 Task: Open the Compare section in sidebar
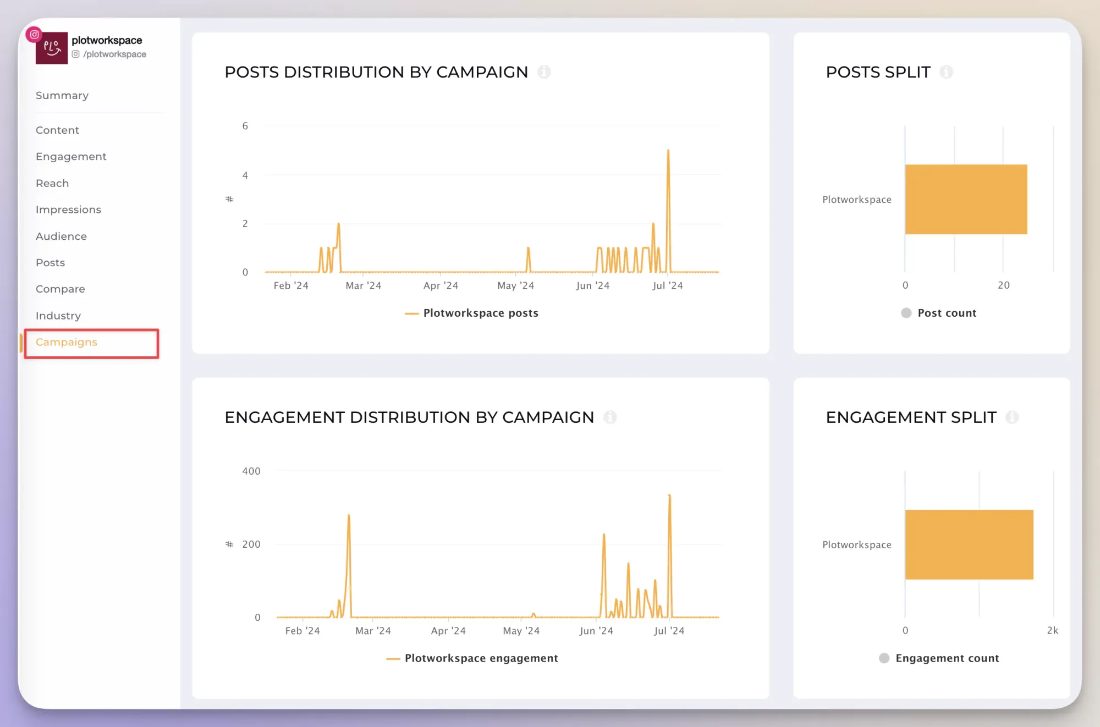coord(60,288)
